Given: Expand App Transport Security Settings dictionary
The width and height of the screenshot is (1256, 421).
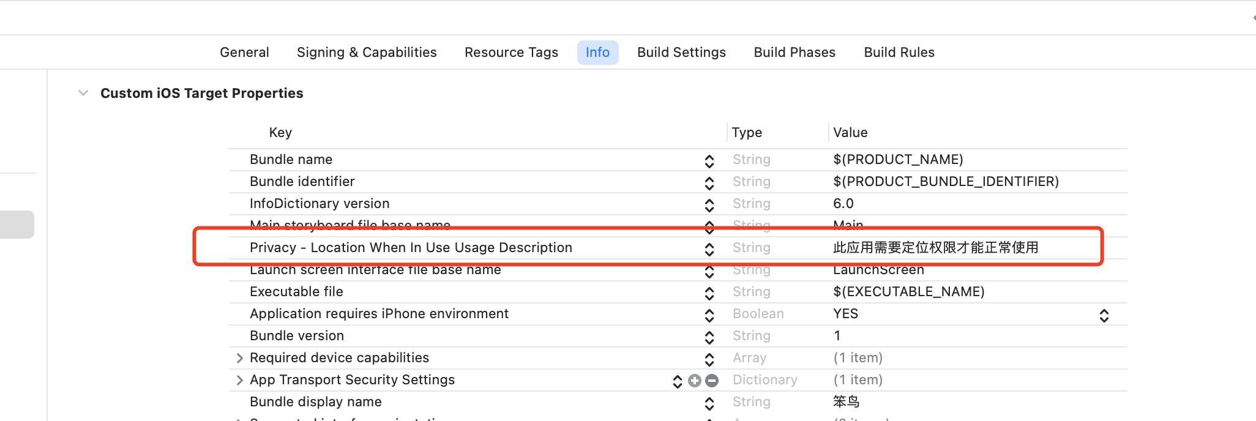Looking at the screenshot, I should pyautogui.click(x=239, y=380).
